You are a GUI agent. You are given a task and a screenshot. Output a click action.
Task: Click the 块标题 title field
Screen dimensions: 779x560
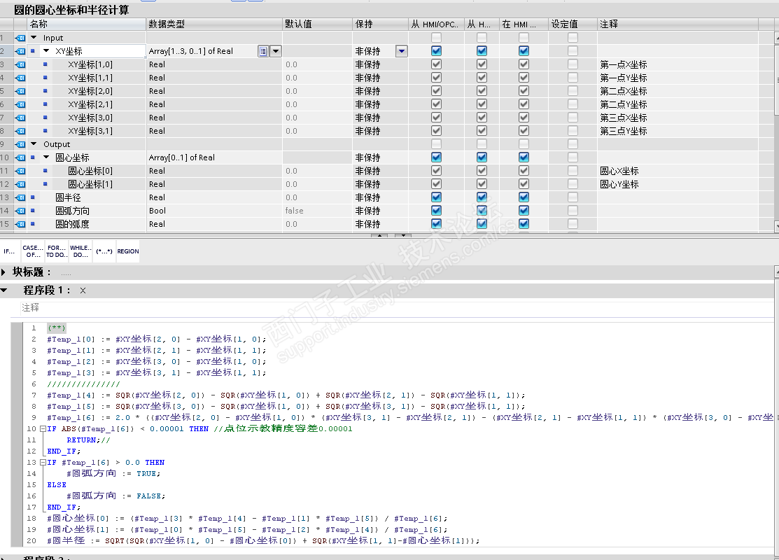(x=66, y=273)
